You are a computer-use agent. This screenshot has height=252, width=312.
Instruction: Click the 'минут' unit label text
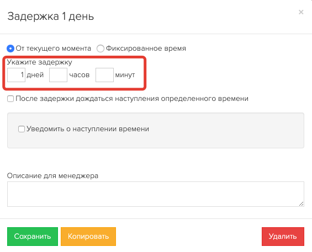tap(125, 75)
